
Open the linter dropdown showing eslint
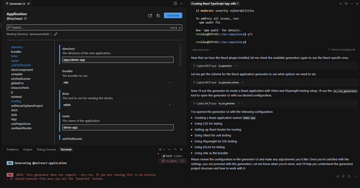tap(118, 105)
